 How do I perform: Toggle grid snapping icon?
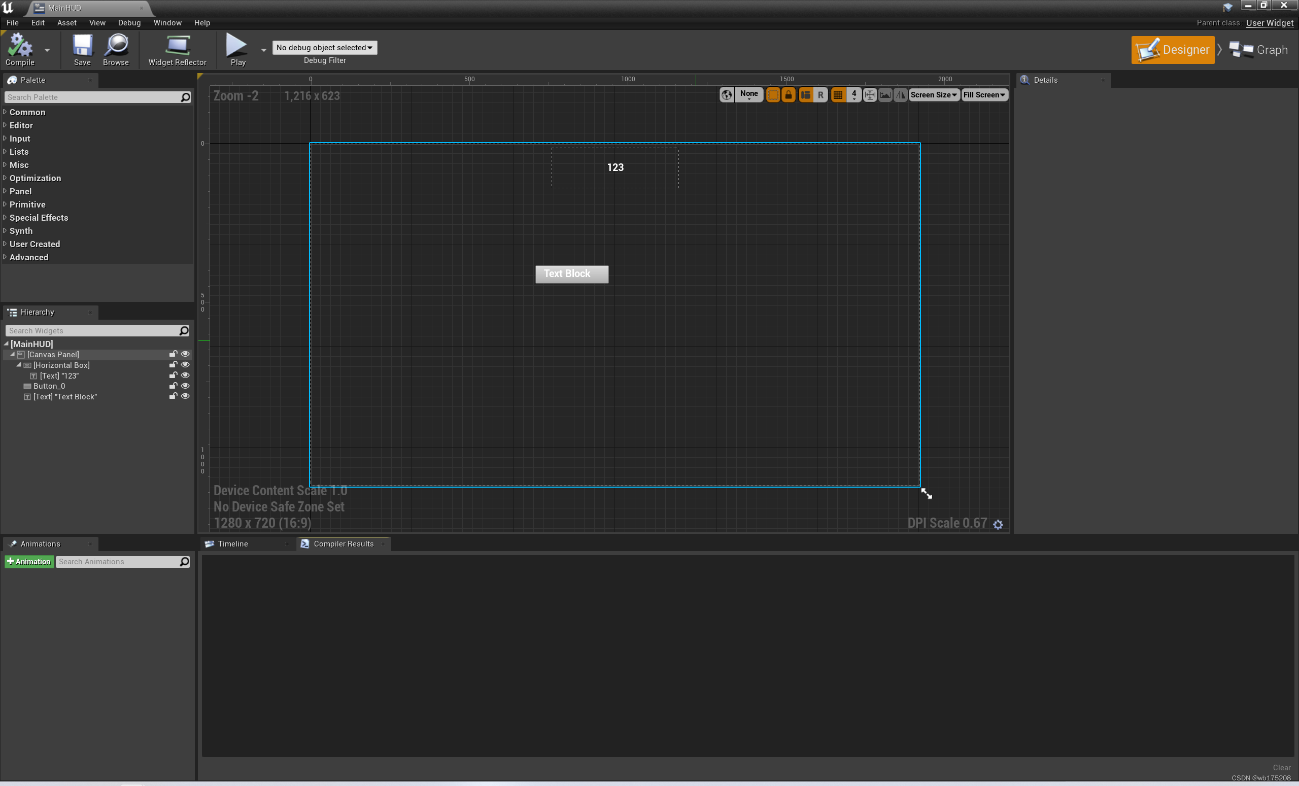pyautogui.click(x=838, y=95)
